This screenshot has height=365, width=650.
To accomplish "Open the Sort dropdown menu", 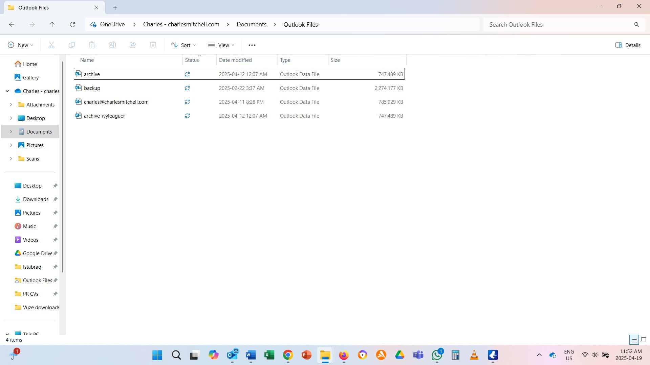I will tap(183, 45).
